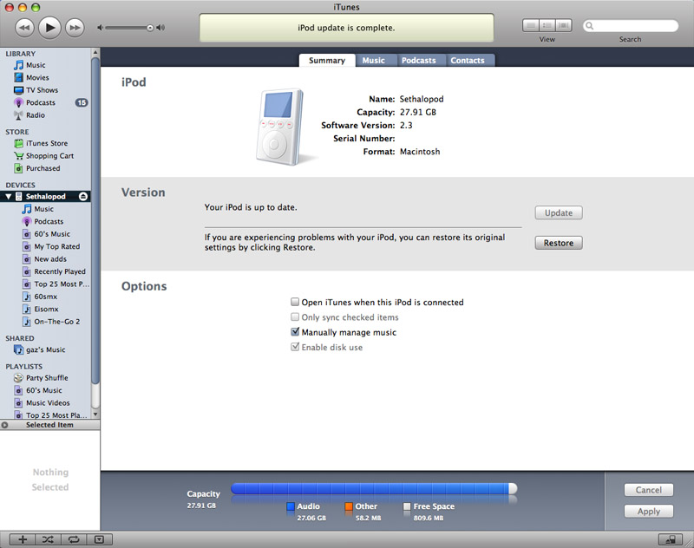Click sidebar scrollbar up arrow

[x=95, y=52]
